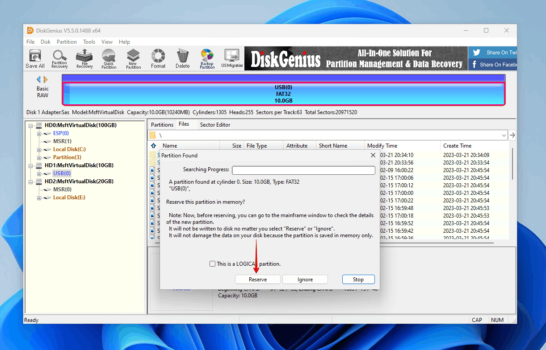
Task: Start the Quick Partition tool
Action: pyautogui.click(x=109, y=59)
